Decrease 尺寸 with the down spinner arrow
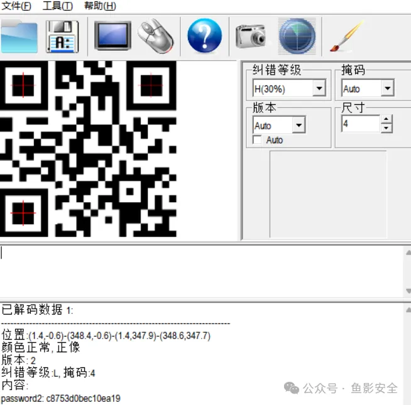This screenshot has height=405, width=411. click(x=386, y=128)
